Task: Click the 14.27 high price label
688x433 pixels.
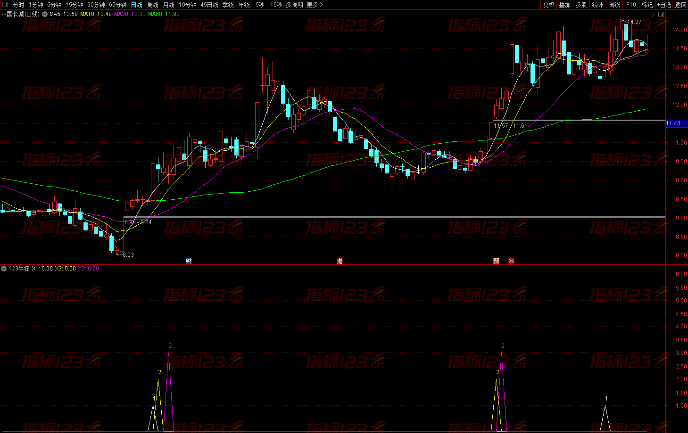Action: point(634,22)
